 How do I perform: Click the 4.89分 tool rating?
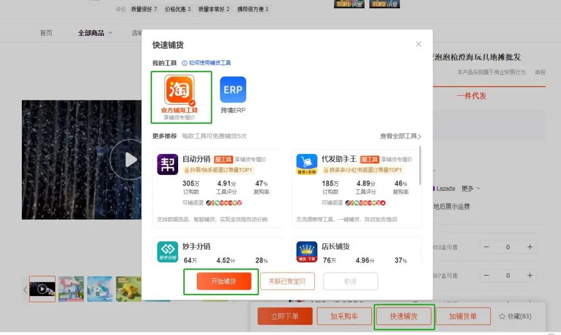click(x=366, y=184)
